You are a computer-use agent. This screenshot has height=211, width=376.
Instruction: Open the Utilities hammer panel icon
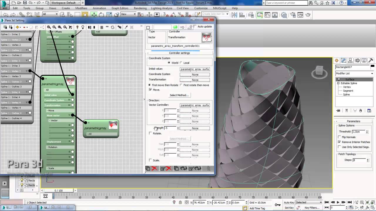[x=371, y=61]
